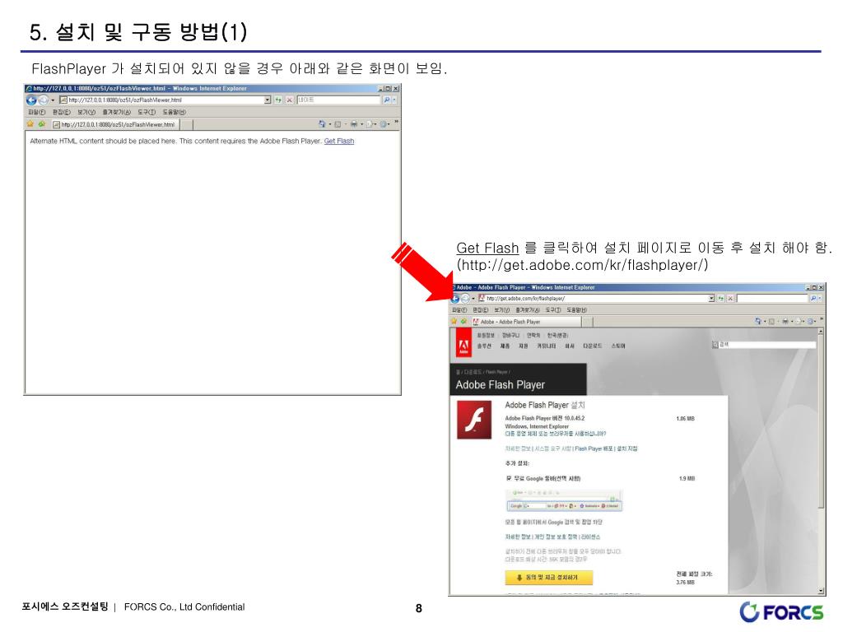This screenshot has width=843, height=632.
Task: Click the Forward button in the ozFlashViewer browser window
Action: (x=43, y=100)
